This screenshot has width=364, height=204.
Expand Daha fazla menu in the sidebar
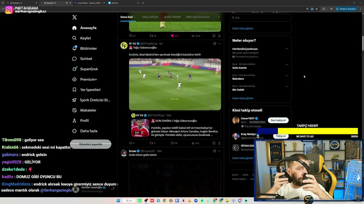(x=85, y=131)
